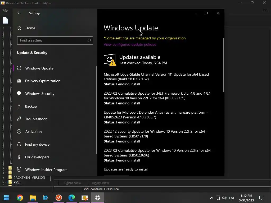
Task: Open Windows Start menu
Action: [x=6, y=198]
